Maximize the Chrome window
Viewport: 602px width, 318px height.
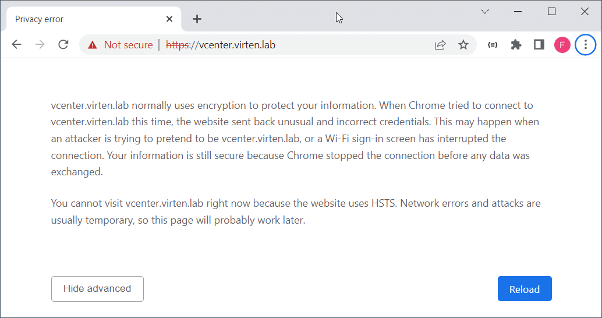click(x=552, y=12)
